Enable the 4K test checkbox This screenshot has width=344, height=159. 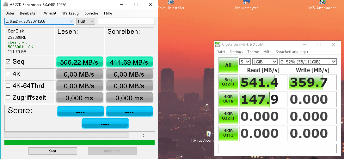[x=8, y=74]
